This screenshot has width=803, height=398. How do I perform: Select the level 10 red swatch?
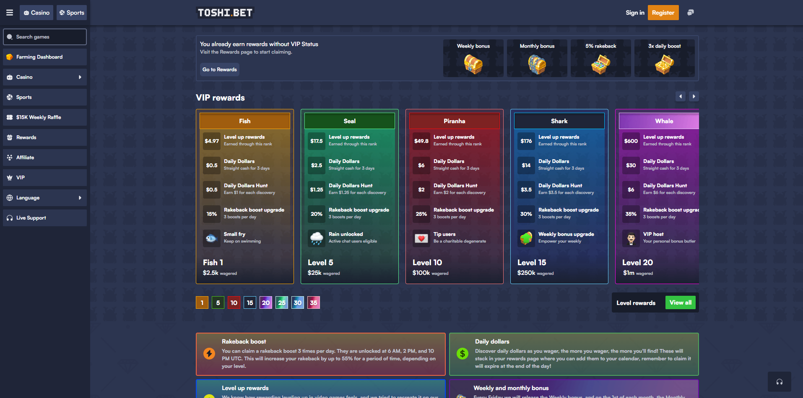click(x=234, y=302)
